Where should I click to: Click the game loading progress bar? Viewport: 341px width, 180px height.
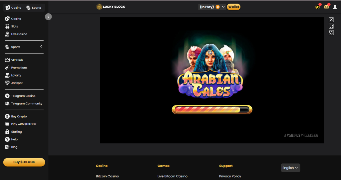point(212,109)
